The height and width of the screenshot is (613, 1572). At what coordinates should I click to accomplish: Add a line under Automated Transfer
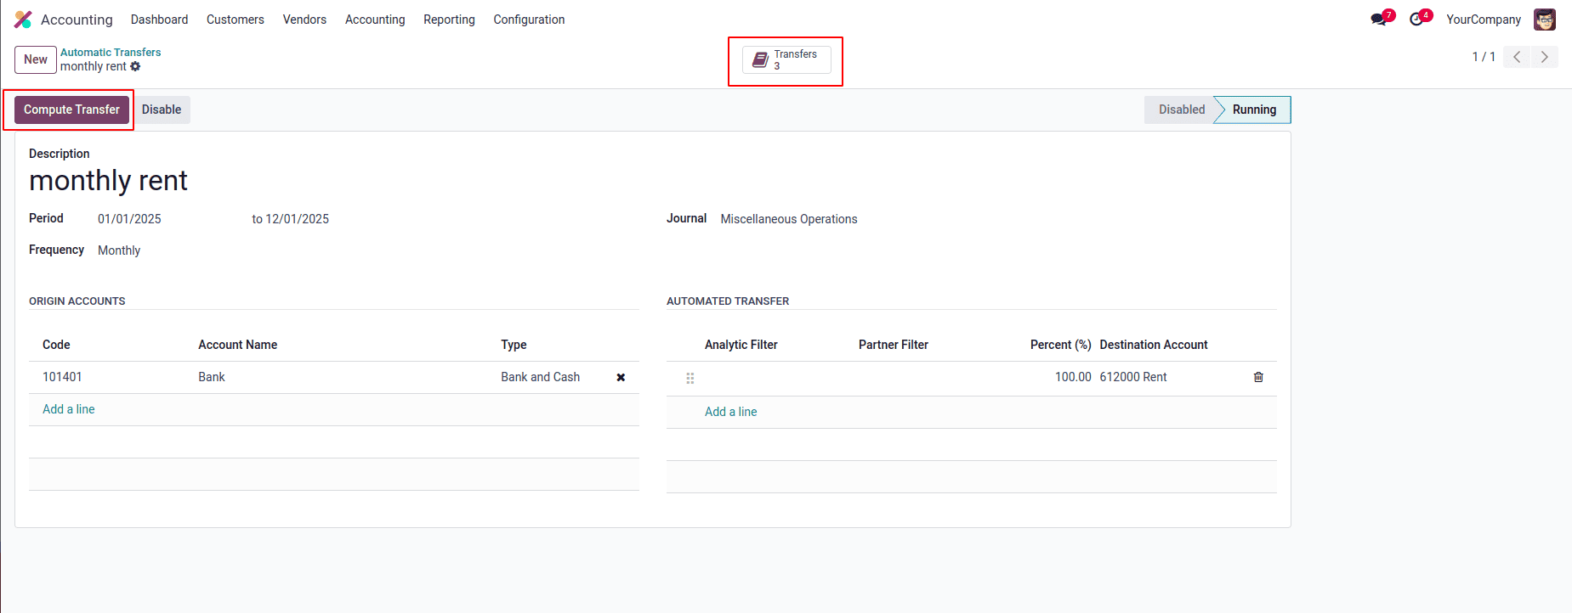click(x=730, y=412)
